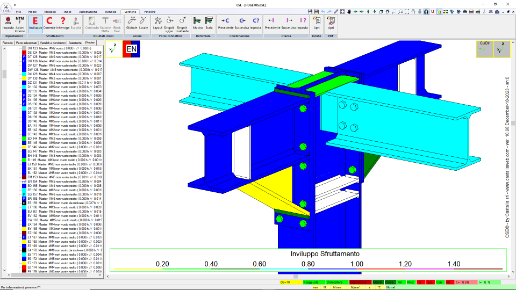Go to Precedente combination

(225, 24)
